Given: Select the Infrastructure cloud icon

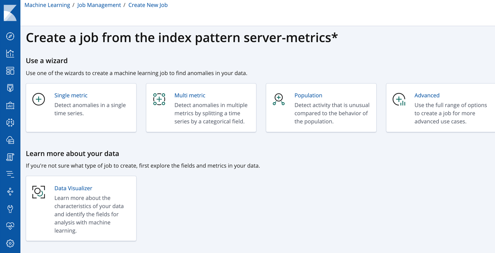Looking at the screenshot, I should coord(10,140).
